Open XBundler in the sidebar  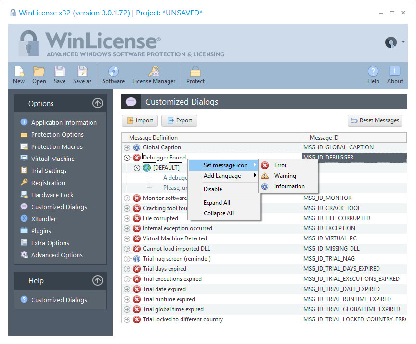coord(44,219)
